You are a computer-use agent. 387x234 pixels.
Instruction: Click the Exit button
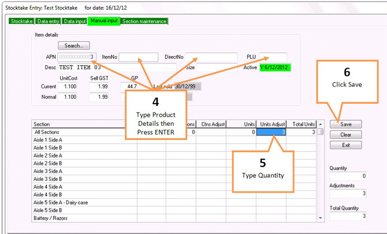tap(346, 145)
